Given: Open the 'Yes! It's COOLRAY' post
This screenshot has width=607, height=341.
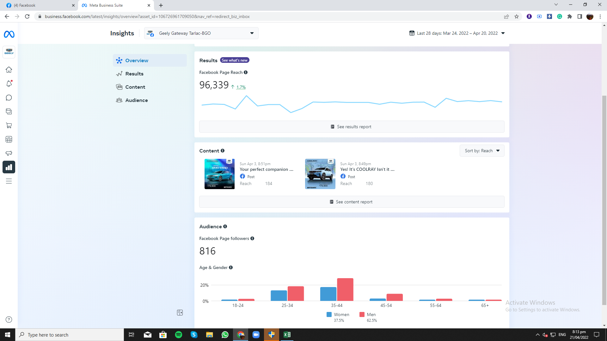Looking at the screenshot, I should tap(367, 169).
